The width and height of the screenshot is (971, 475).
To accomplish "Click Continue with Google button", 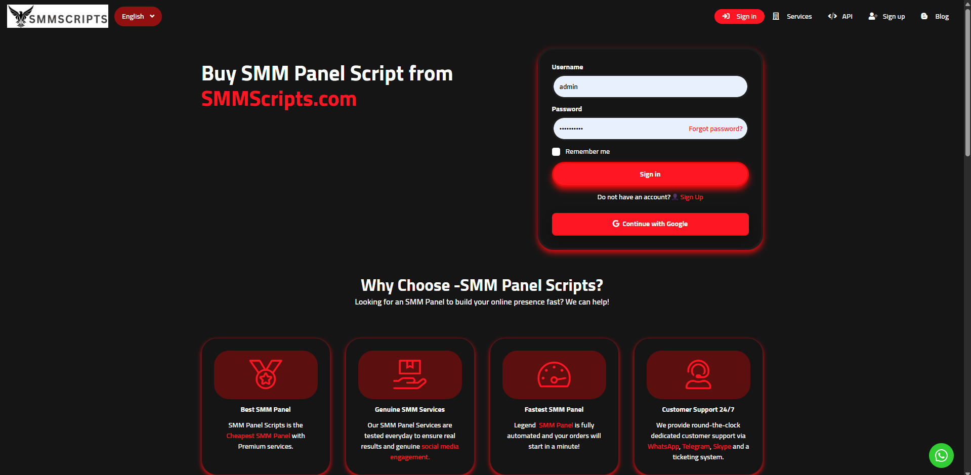I will [x=650, y=224].
